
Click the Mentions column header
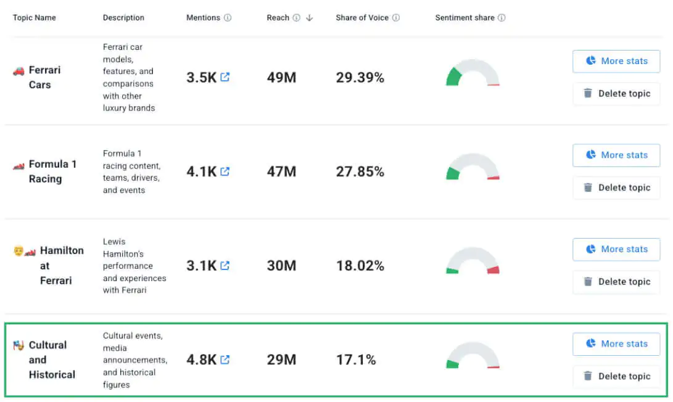coord(203,18)
